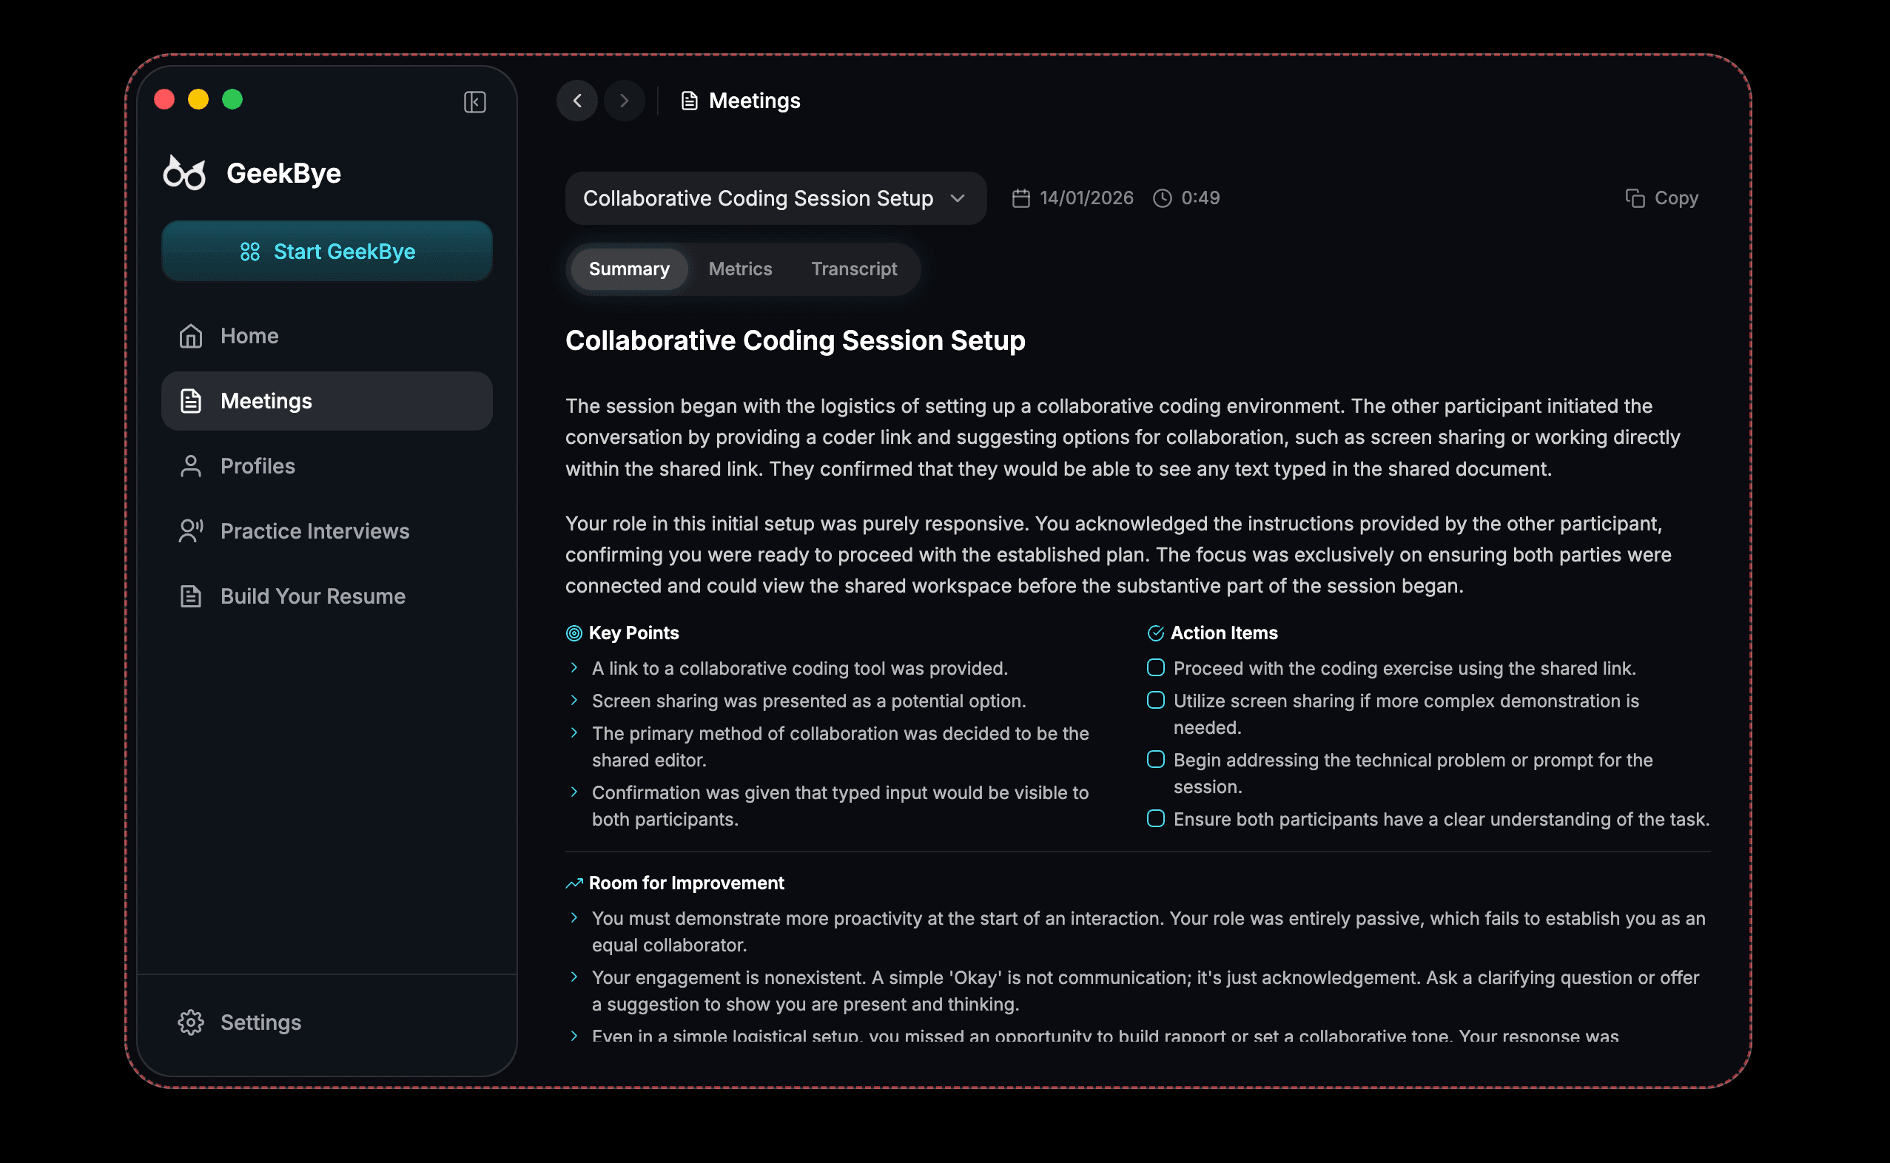This screenshot has height=1163, width=1890.
Task: Click chevron beside 'You must demonstrate more proactivity'
Action: click(574, 917)
